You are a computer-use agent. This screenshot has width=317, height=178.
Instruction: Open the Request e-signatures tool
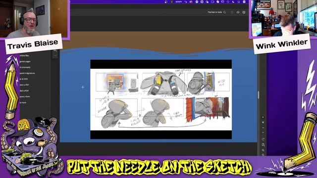point(27,73)
